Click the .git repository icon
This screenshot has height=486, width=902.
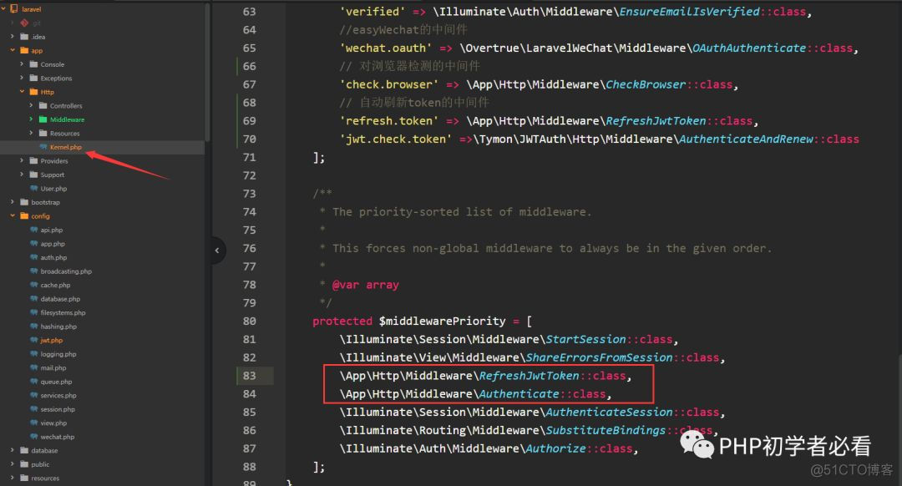(24, 23)
